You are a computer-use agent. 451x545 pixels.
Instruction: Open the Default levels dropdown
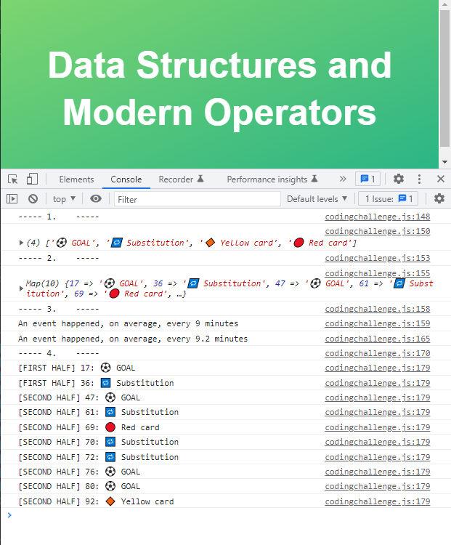[317, 199]
